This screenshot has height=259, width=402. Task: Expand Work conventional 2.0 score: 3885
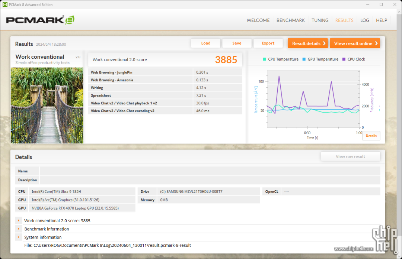pos(19,220)
